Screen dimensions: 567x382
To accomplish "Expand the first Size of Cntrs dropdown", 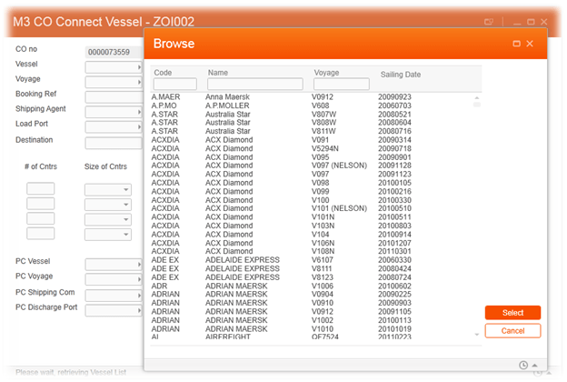I will (x=124, y=190).
